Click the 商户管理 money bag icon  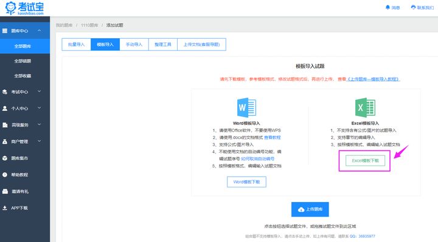tap(5, 141)
